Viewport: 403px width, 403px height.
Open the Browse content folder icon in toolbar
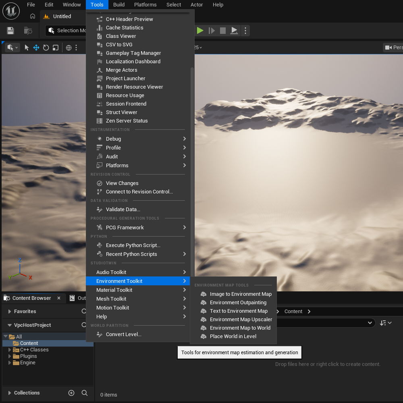pyautogui.click(x=28, y=31)
